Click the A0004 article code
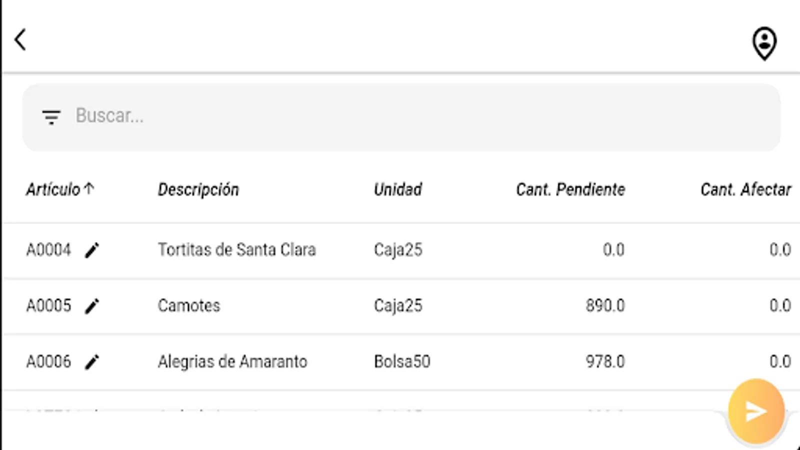Viewport: 800px width, 450px height. [48, 249]
